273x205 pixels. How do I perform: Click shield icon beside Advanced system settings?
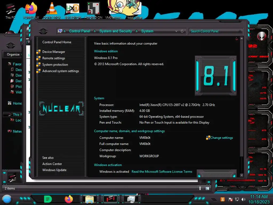(x=38, y=71)
